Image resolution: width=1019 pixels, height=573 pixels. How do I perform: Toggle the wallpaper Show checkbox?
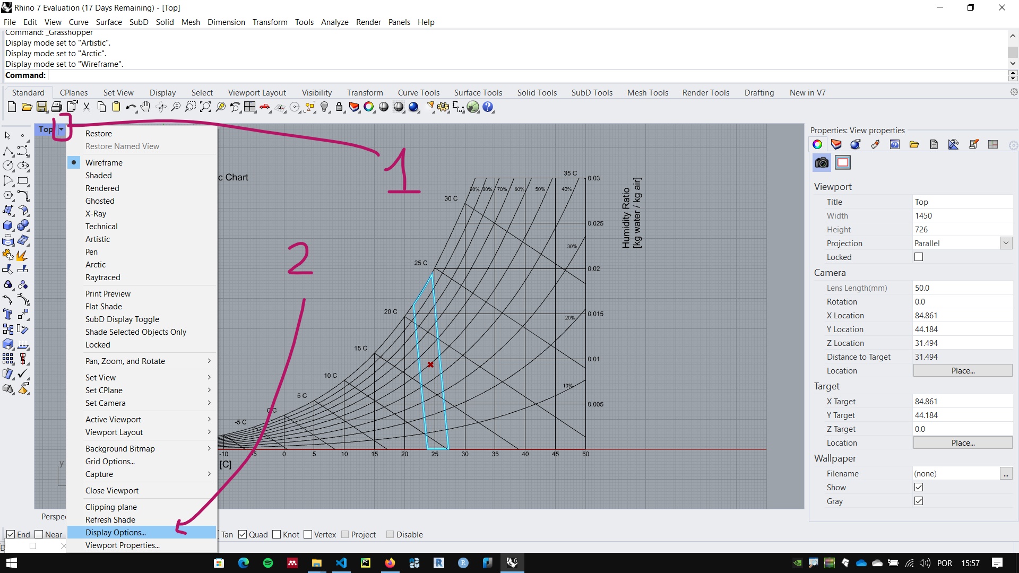[x=919, y=488]
